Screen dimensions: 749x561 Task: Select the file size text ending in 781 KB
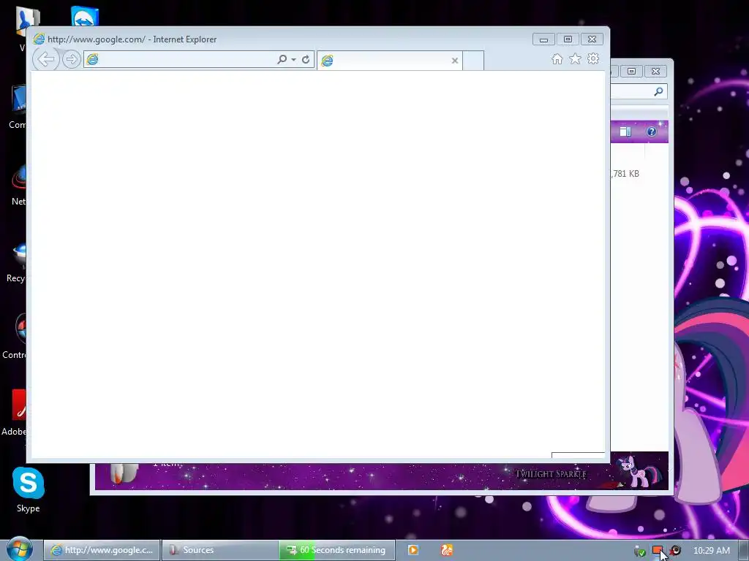tap(625, 174)
